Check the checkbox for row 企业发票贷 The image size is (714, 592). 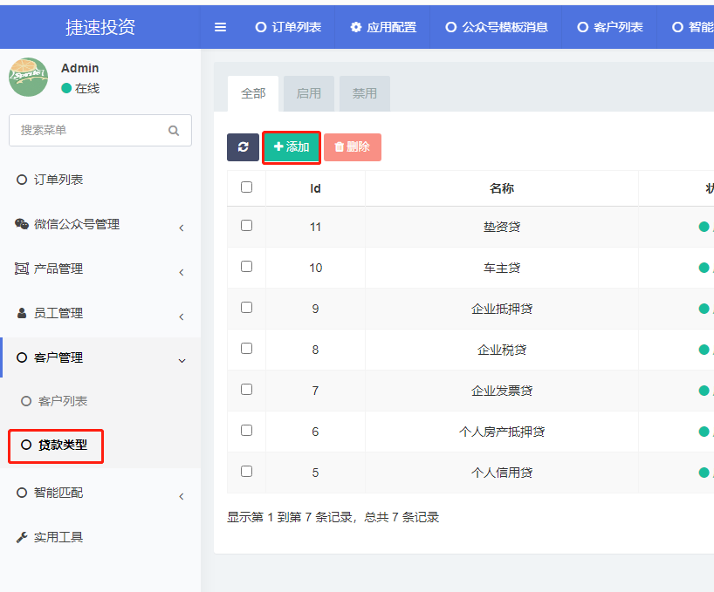point(246,389)
